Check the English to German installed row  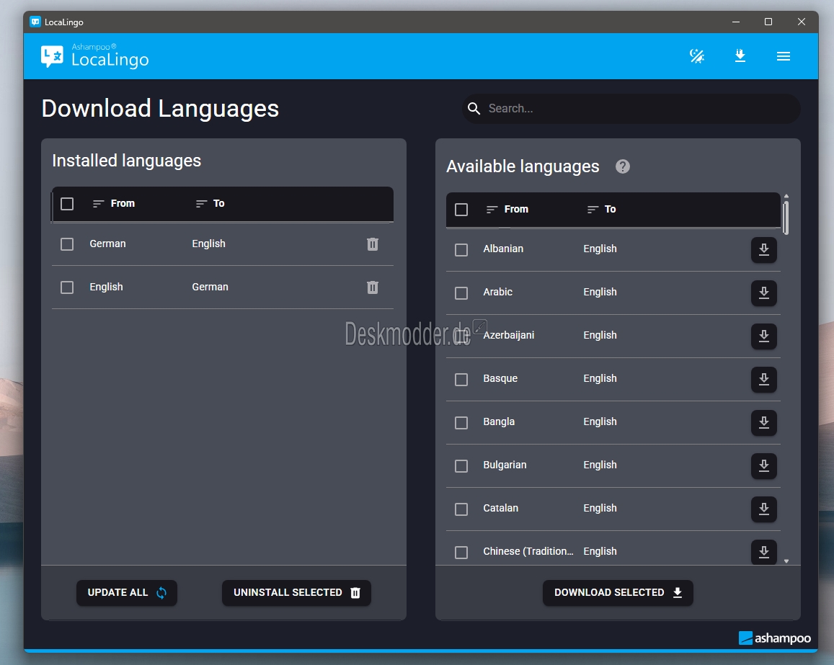(67, 287)
